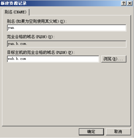The width and height of the screenshot is (134, 138).
Task: Select the 别名 (CNAME) tab
Action: pos(16,12)
